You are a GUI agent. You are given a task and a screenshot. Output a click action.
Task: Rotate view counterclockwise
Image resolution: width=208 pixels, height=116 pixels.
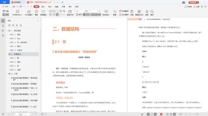[64, 14]
